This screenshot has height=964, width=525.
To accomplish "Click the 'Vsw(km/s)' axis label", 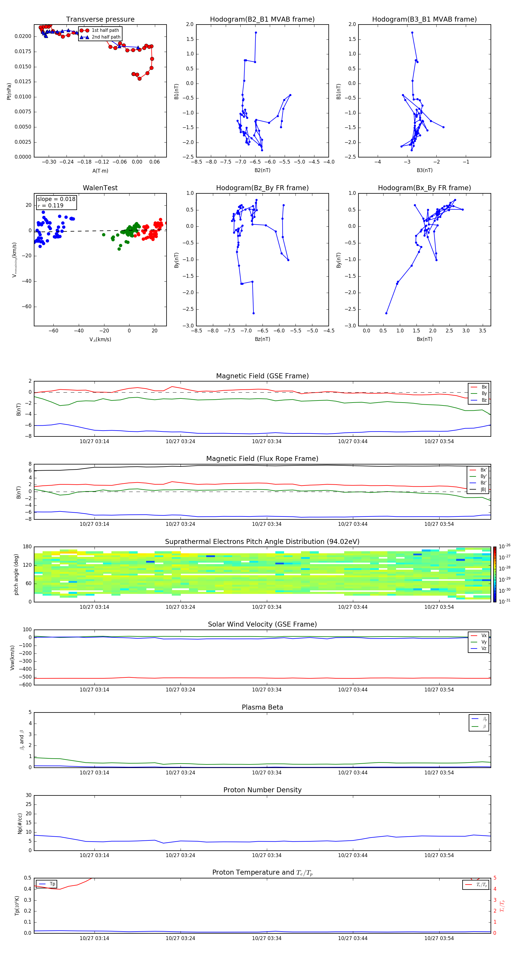I will [x=12, y=658].
